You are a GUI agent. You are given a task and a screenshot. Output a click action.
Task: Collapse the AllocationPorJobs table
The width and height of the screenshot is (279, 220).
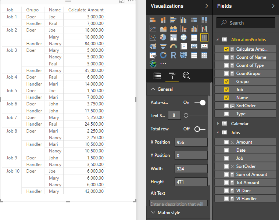click(x=218, y=40)
